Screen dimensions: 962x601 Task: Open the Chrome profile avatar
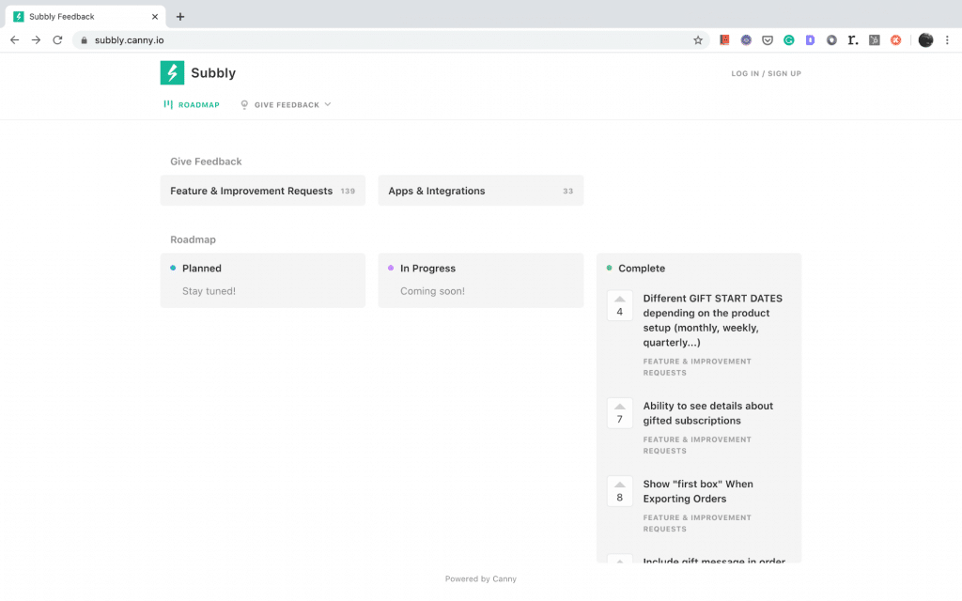tap(925, 40)
